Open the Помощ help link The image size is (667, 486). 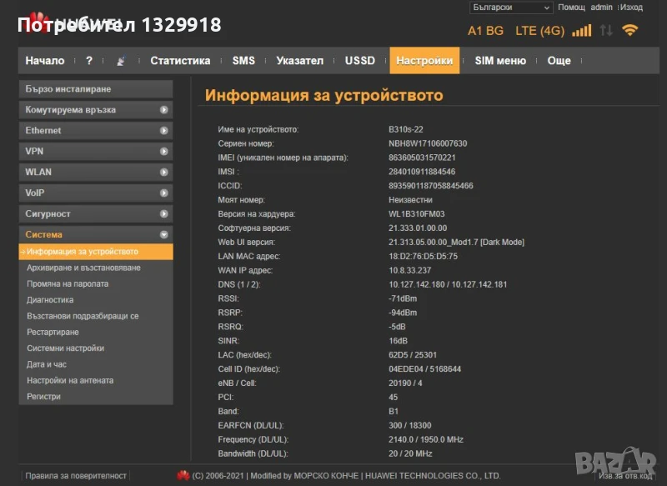571,8
